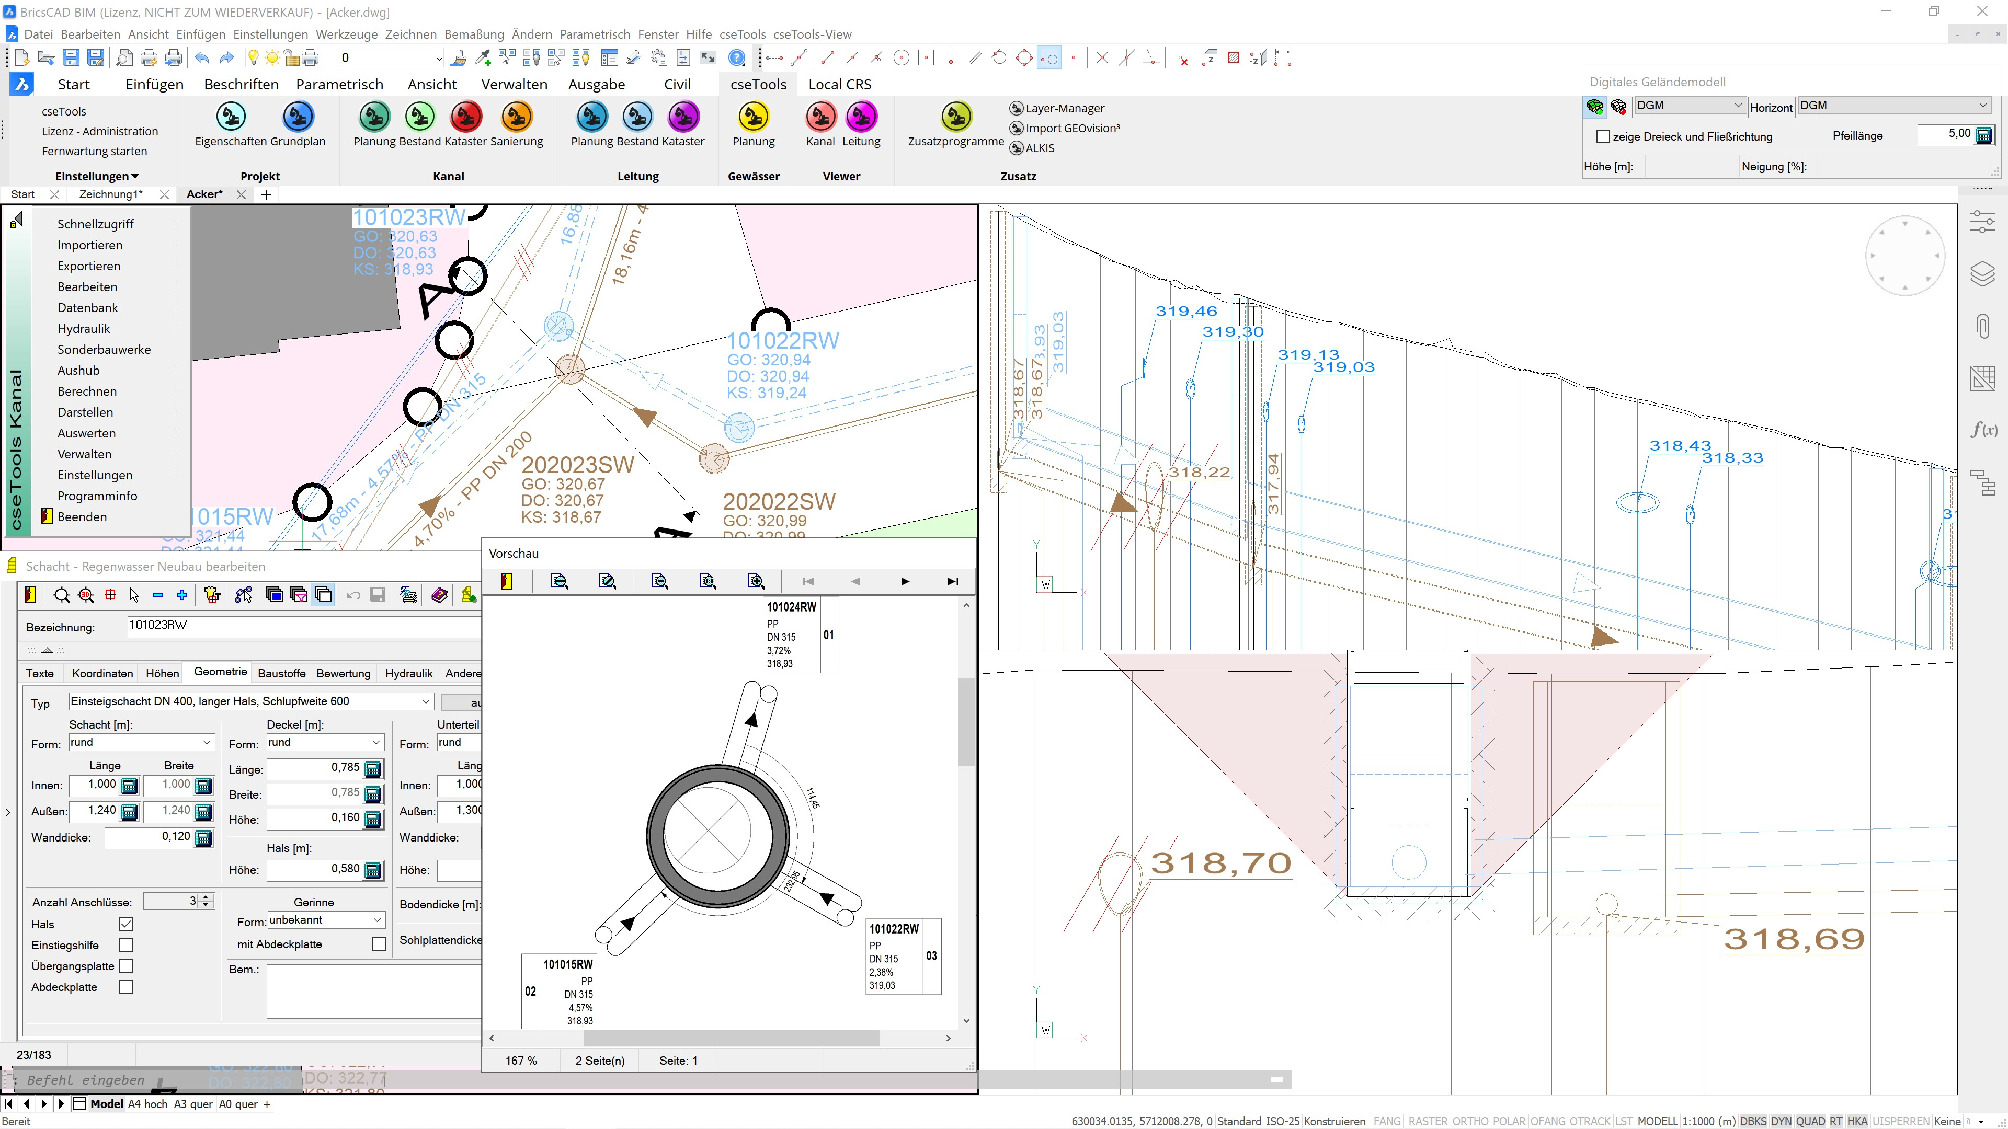Jump to last page in Vorschau
Viewport: 2008px width, 1129px height.
952,581
